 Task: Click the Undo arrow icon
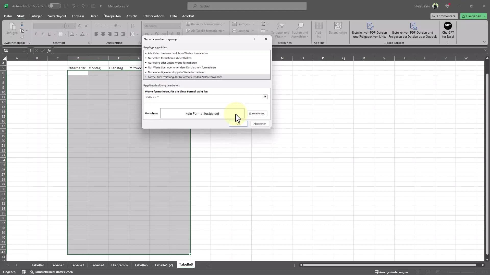(x=73, y=6)
